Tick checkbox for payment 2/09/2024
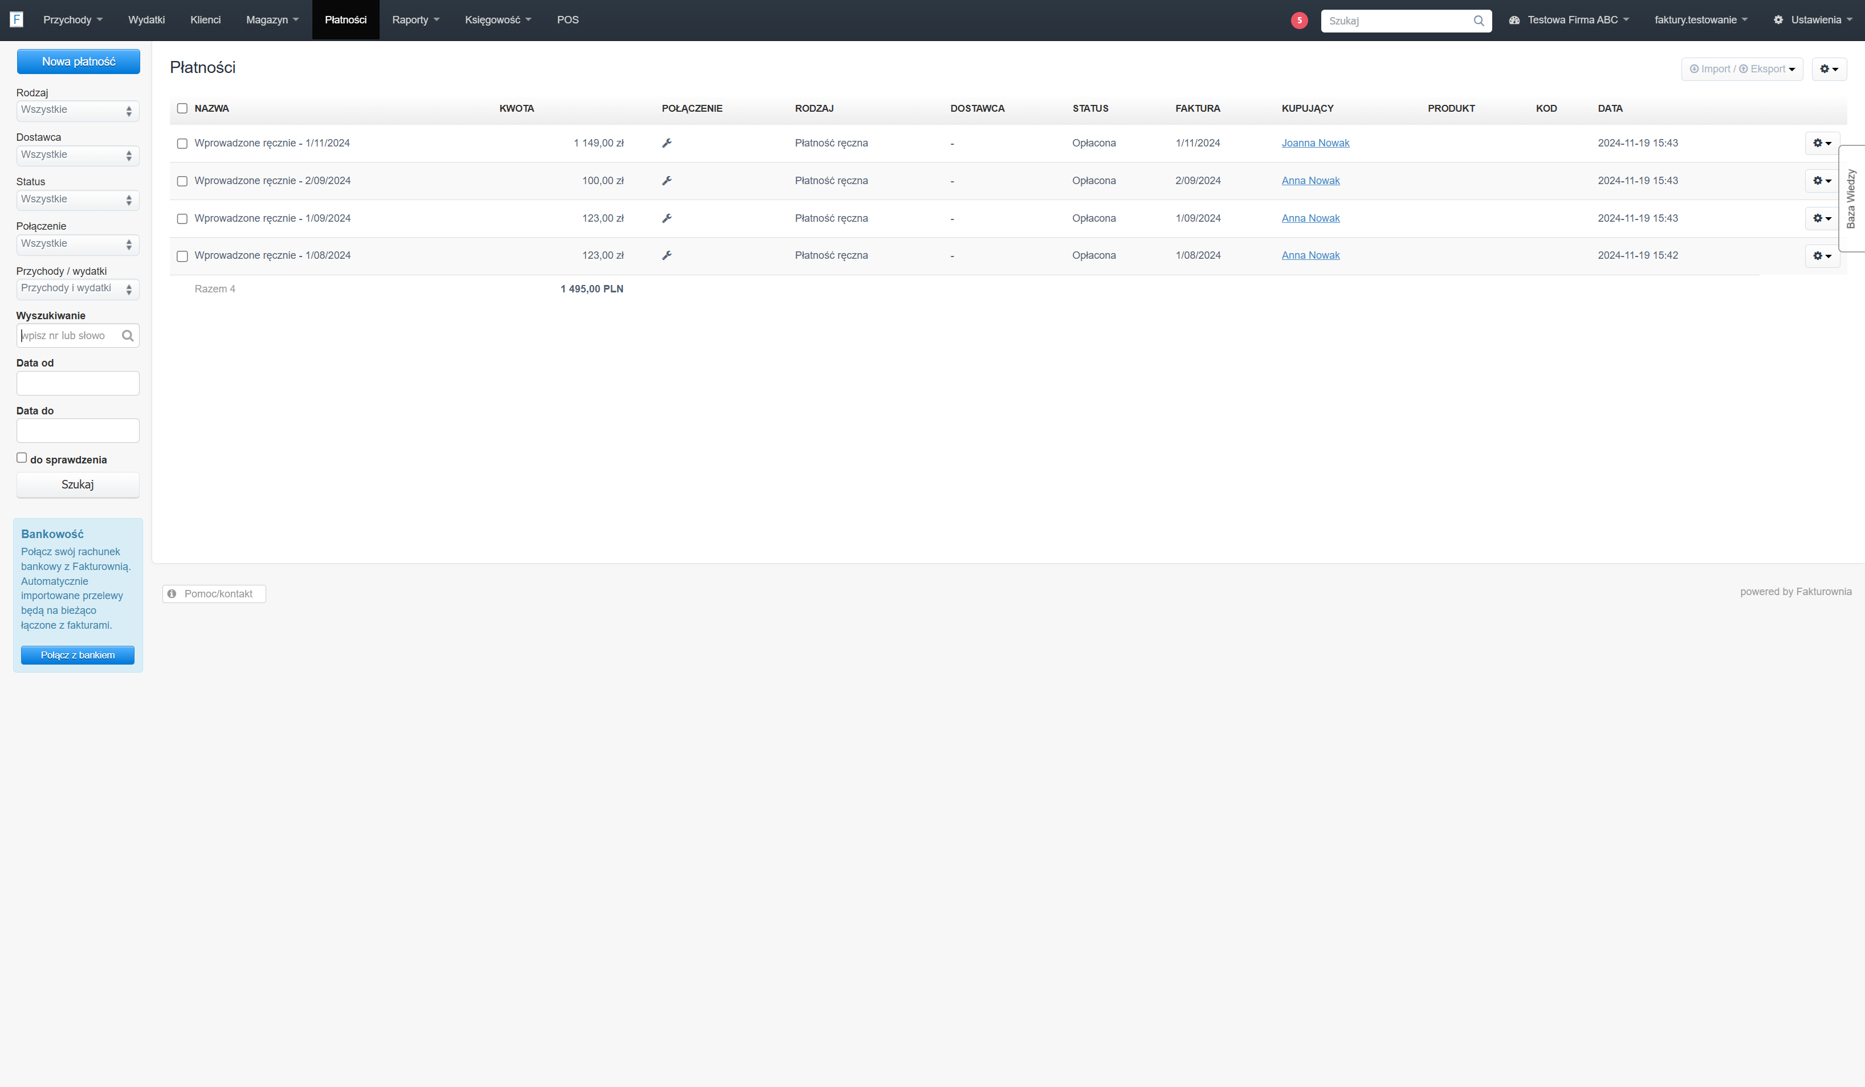 click(x=182, y=181)
